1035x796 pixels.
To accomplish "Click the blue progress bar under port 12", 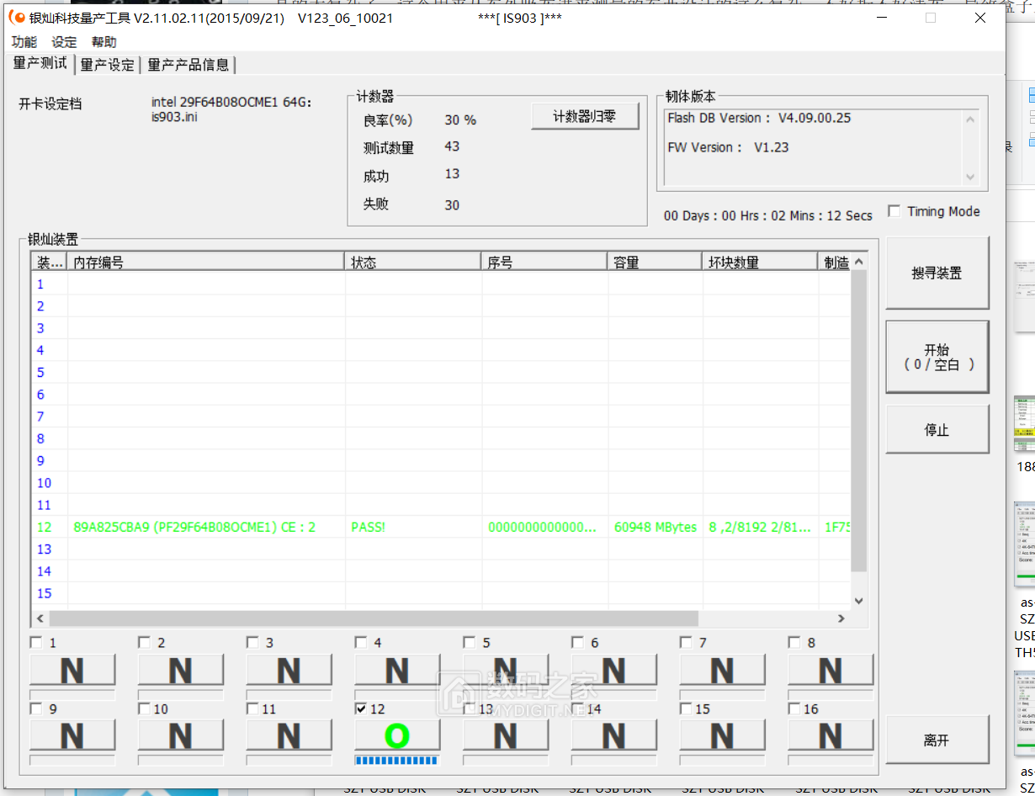I will point(397,760).
